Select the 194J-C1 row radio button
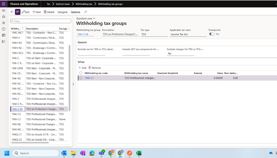 click(81, 78)
